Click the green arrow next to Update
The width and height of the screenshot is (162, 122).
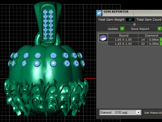(123, 29)
